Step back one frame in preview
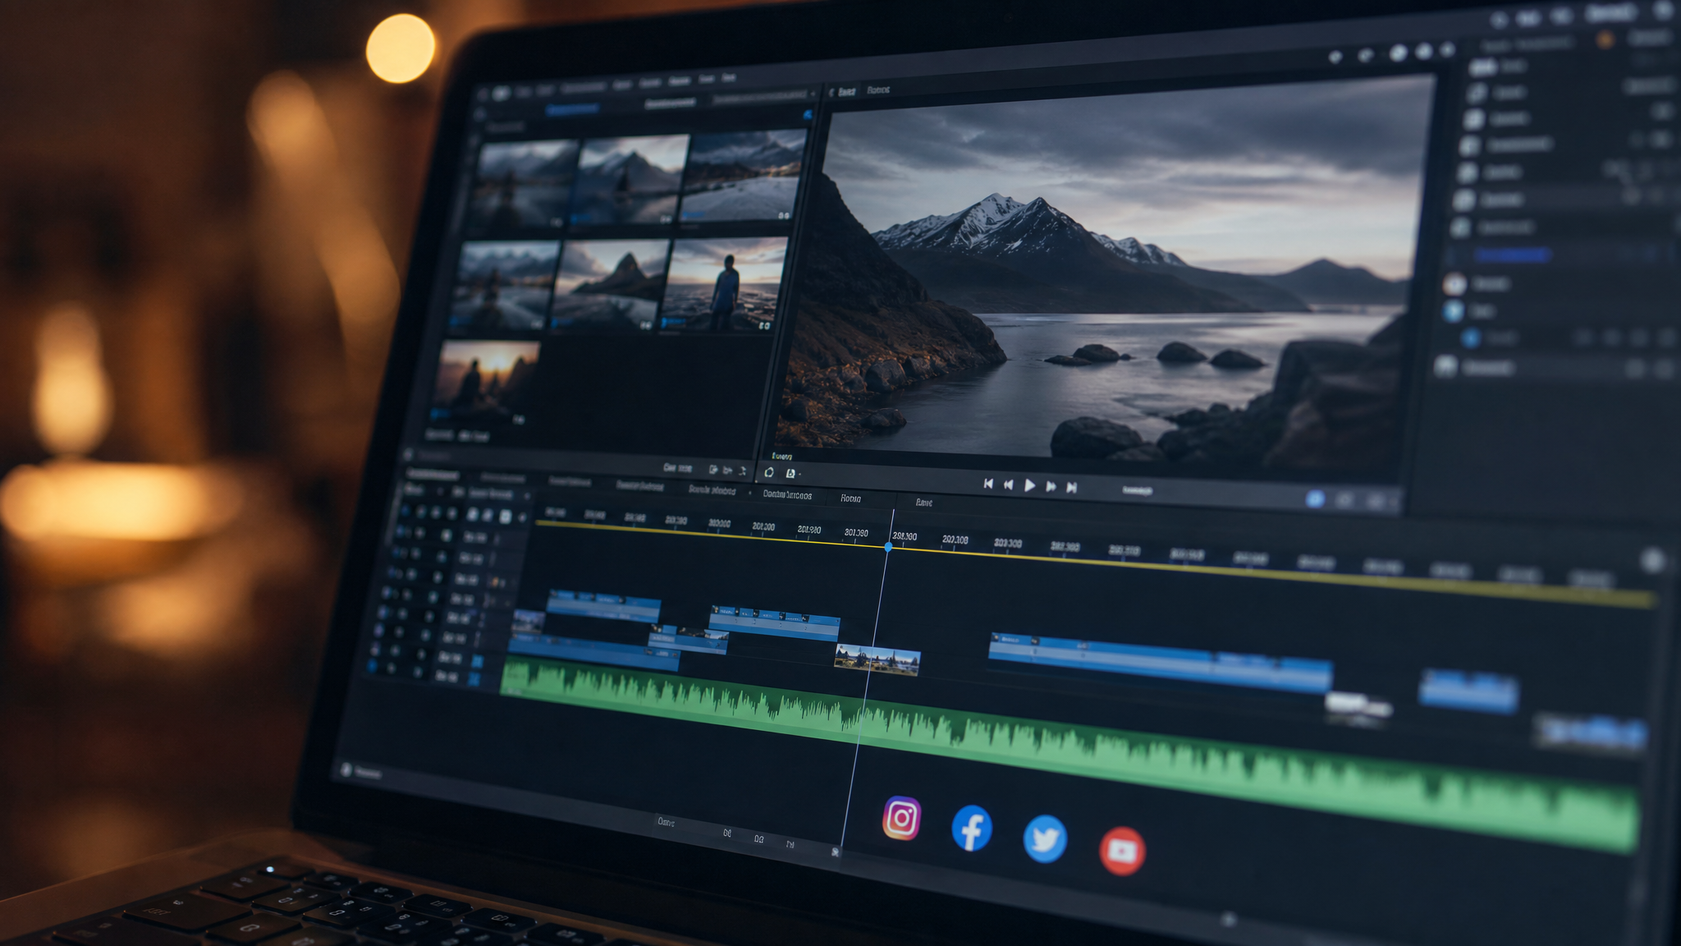The width and height of the screenshot is (1681, 946). pos(1009,484)
